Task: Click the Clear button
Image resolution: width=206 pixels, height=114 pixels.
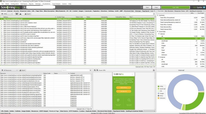Action: point(156,7)
